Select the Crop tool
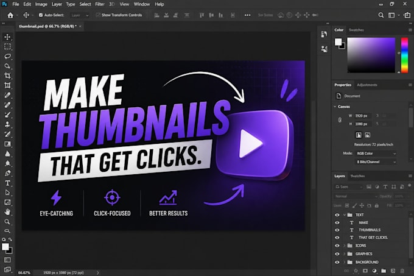This screenshot has width=414, height=276. [7, 76]
